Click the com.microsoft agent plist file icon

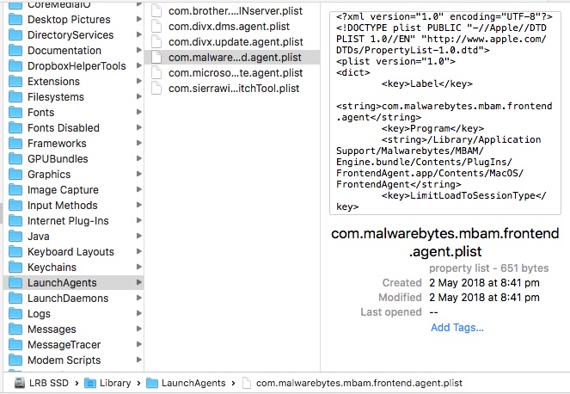pos(156,73)
